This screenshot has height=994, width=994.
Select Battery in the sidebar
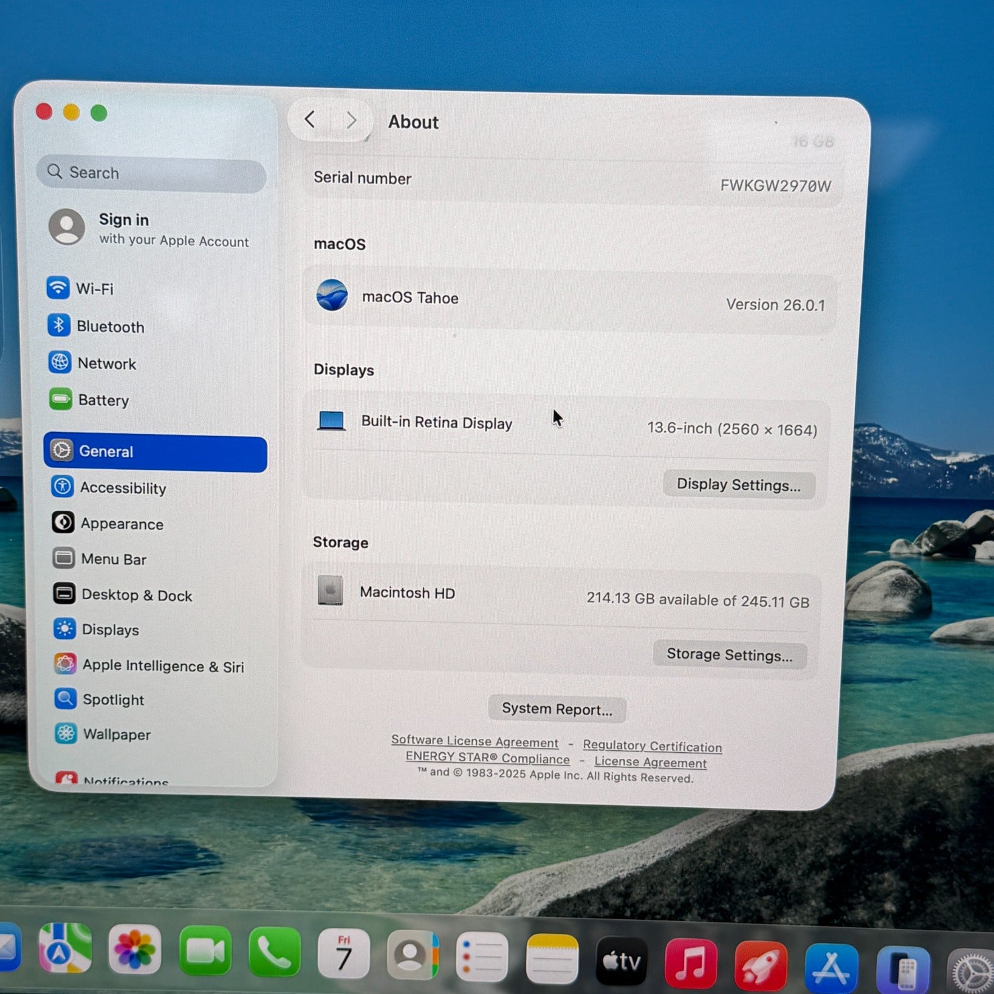(x=103, y=400)
